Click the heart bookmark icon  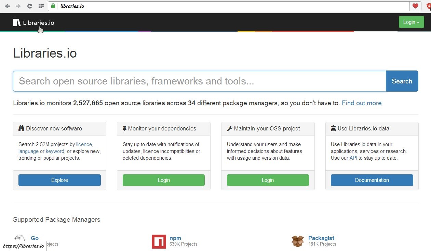(x=415, y=6)
